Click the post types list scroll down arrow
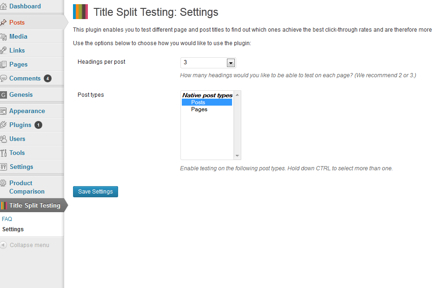 click(x=237, y=156)
